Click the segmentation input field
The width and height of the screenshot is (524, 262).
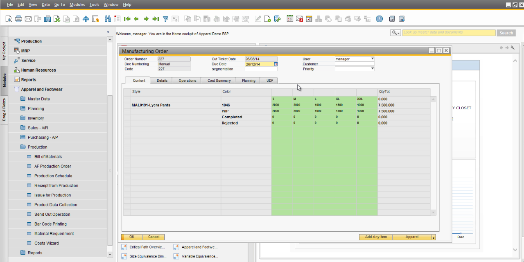tap(261, 69)
